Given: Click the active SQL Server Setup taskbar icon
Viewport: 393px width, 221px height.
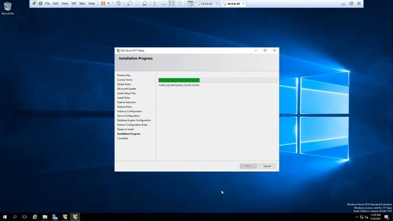Looking at the screenshot, I should click(x=75, y=217).
